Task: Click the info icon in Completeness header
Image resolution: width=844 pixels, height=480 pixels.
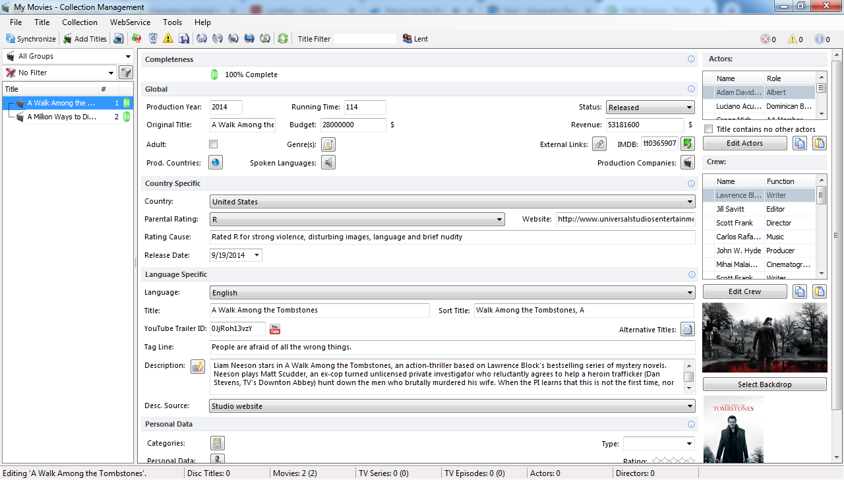Action: pos(691,59)
